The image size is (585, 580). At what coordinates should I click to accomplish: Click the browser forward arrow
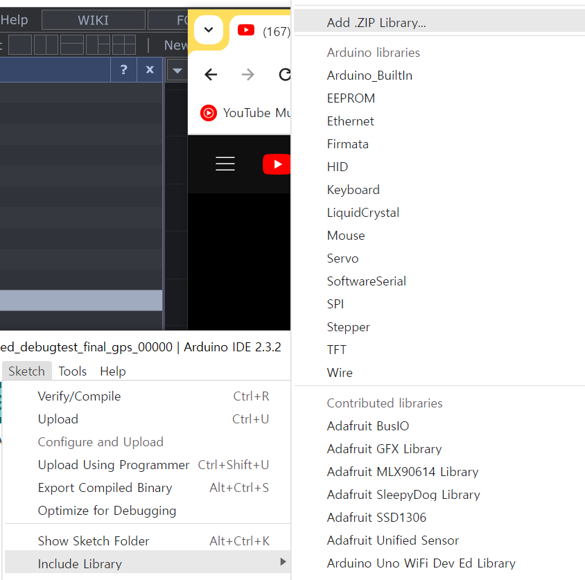pos(247,75)
